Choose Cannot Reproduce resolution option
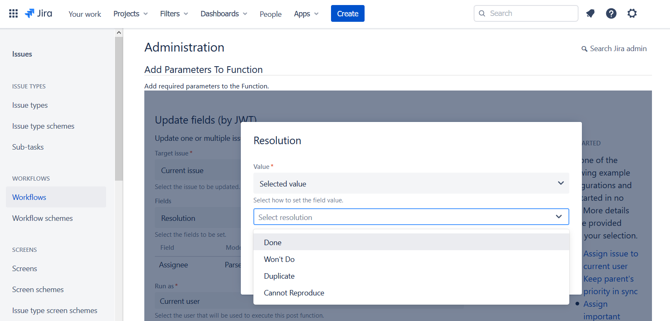 (x=411, y=293)
